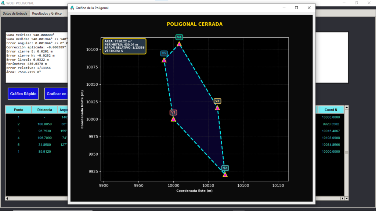Switch to the Datos de Entrada tab
376x211 pixels.
tap(15, 13)
